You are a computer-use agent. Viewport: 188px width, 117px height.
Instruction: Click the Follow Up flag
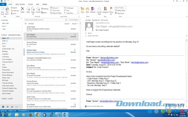(111, 11)
